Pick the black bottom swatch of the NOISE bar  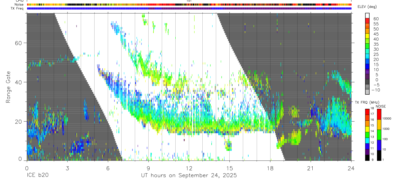pyautogui.click(x=379, y=155)
